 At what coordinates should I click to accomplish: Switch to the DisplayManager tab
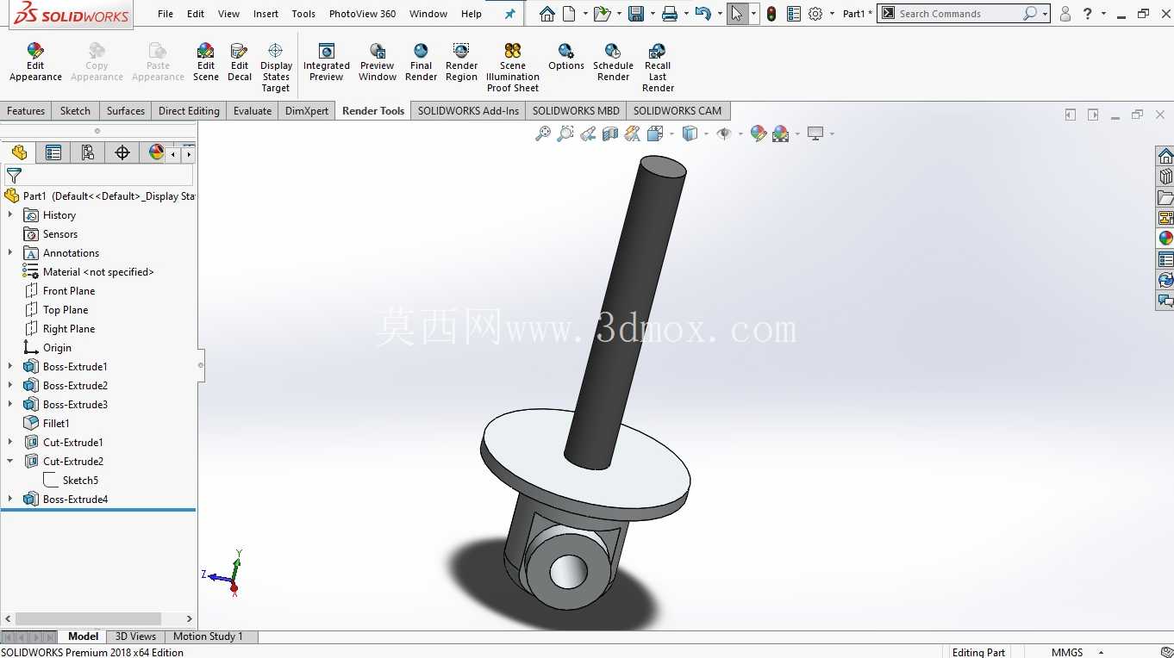click(x=156, y=152)
